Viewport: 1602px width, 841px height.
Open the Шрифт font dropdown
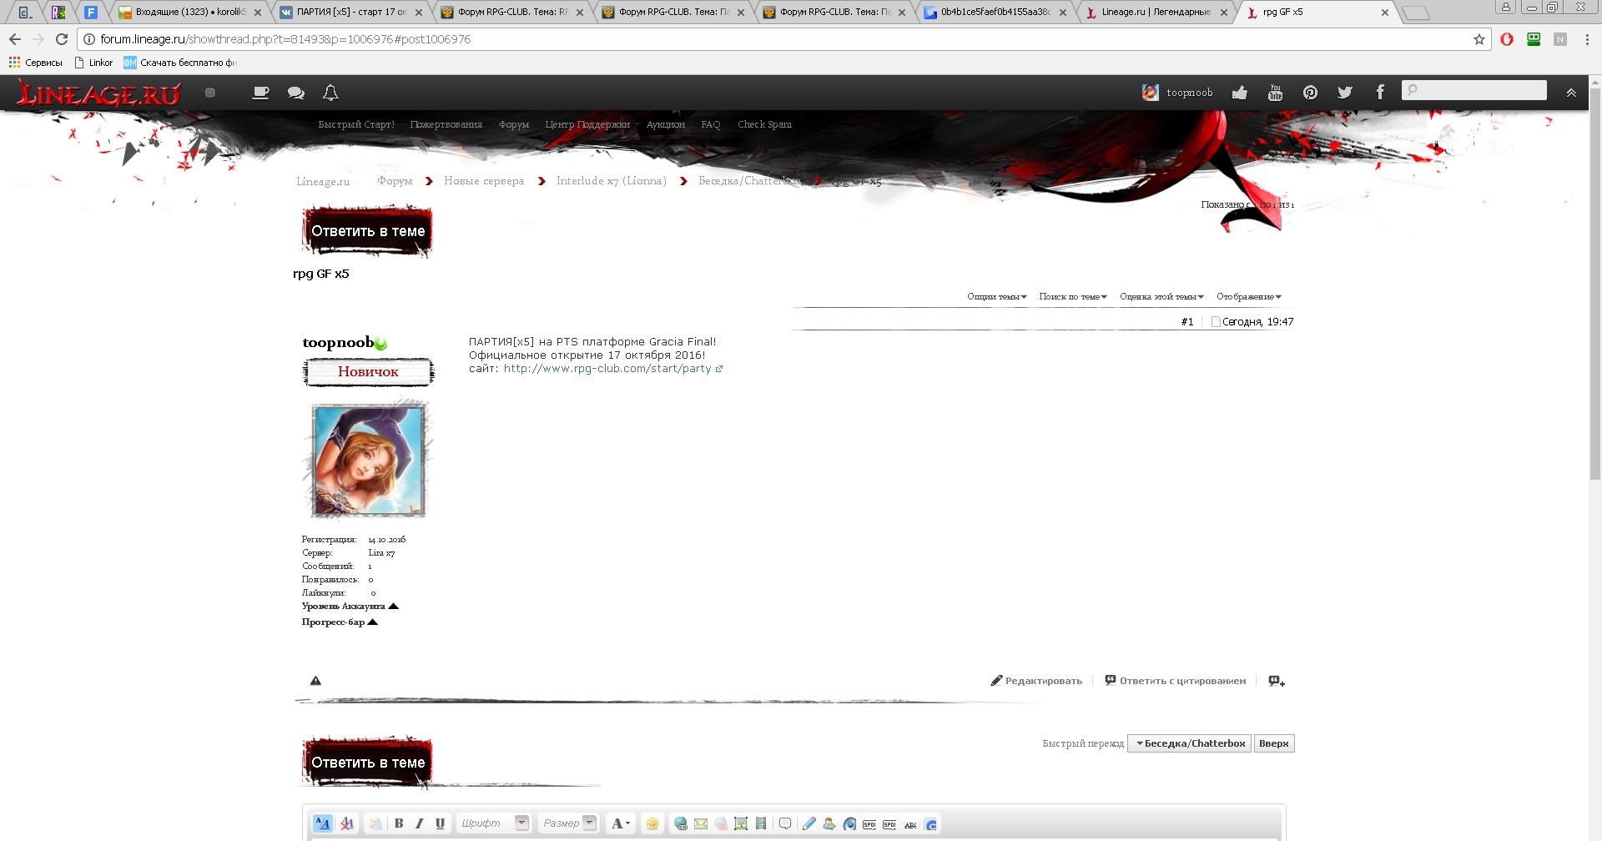(494, 823)
